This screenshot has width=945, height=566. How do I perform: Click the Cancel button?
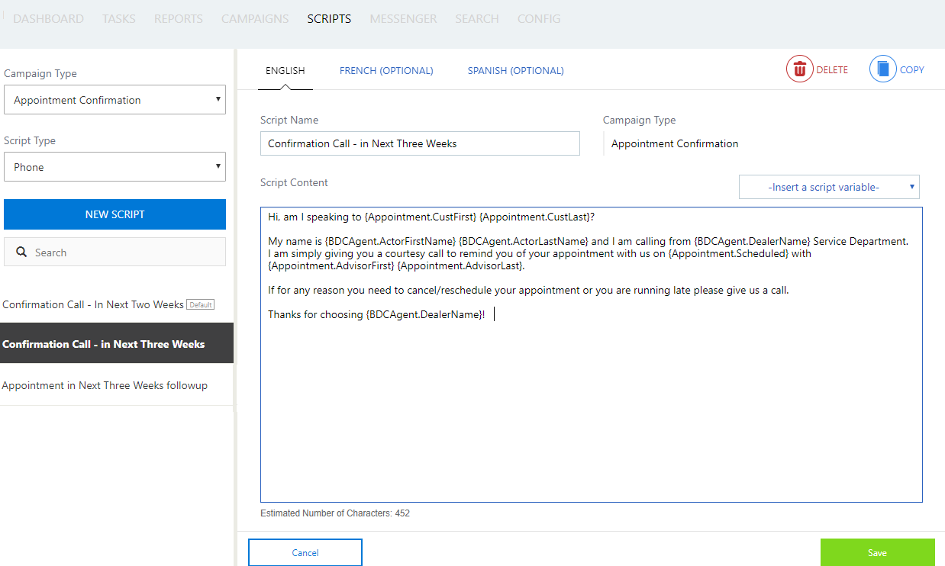[x=305, y=553]
